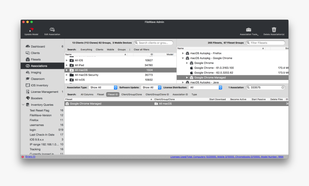This screenshot has width=309, height=186.
Task: Click Clear all filters
Action: click(x=142, y=49)
